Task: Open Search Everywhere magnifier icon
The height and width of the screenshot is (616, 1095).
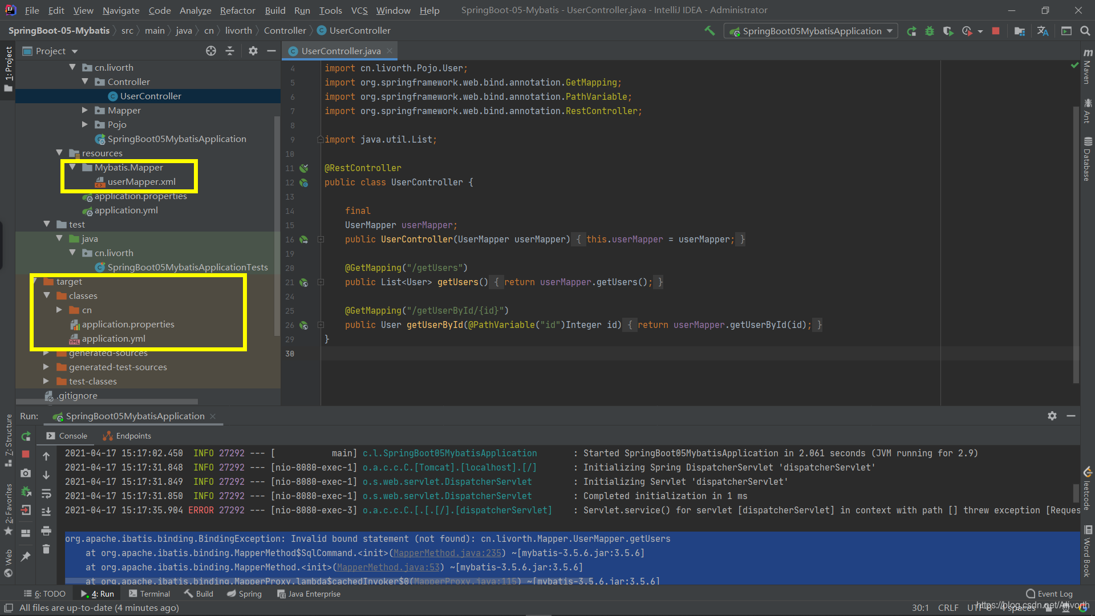Action: click(x=1085, y=31)
